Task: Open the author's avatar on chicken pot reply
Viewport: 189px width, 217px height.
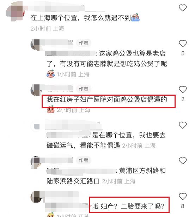Action: click(36, 45)
